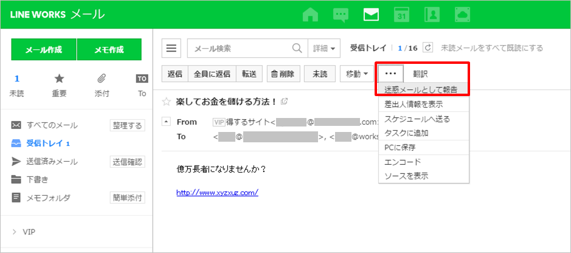The height and width of the screenshot is (253, 571).
Task: Open the xyzxuz.com link in email
Action: click(217, 192)
